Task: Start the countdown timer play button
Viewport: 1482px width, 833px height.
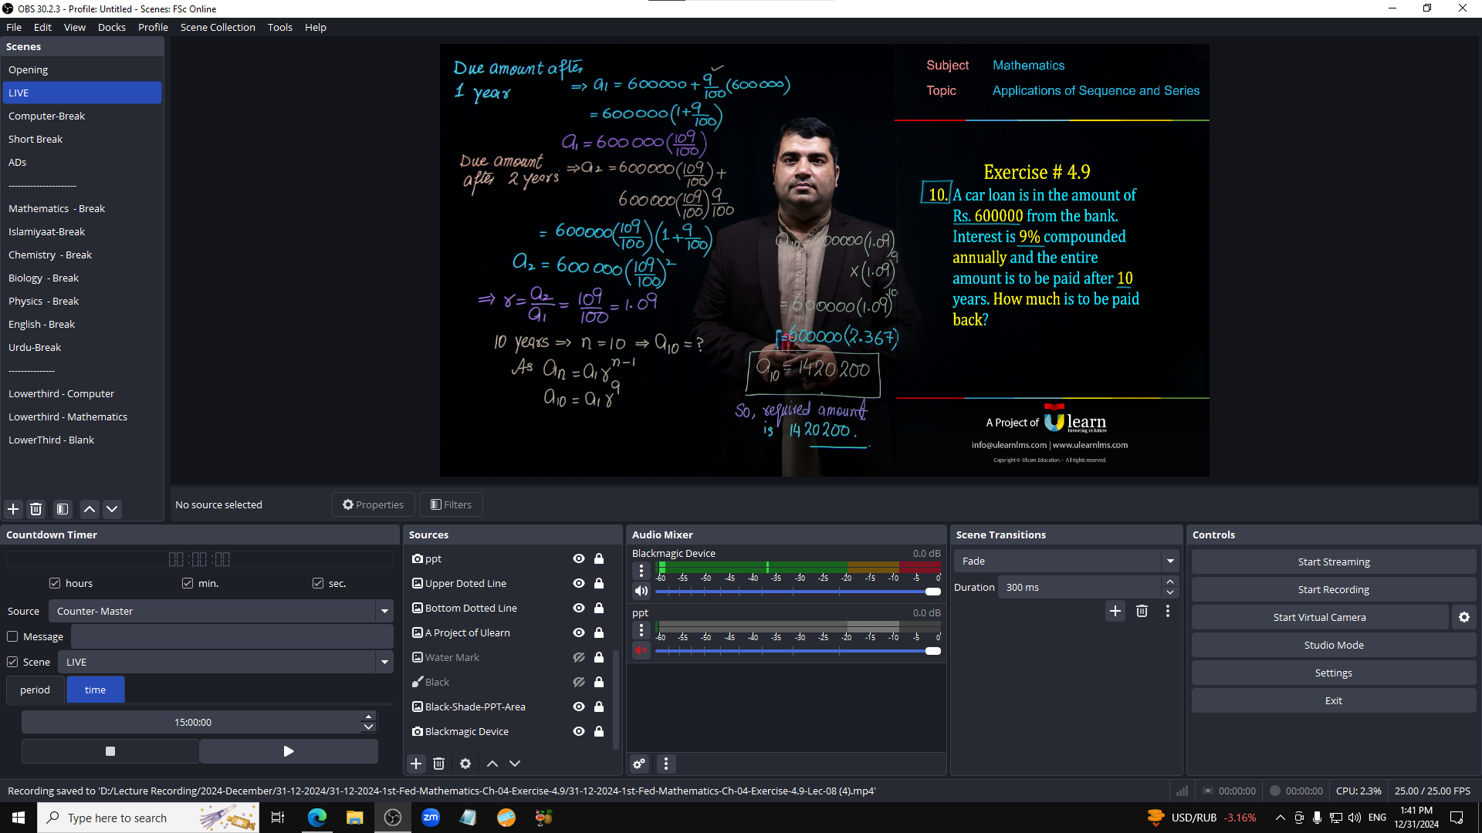Action: (x=289, y=751)
